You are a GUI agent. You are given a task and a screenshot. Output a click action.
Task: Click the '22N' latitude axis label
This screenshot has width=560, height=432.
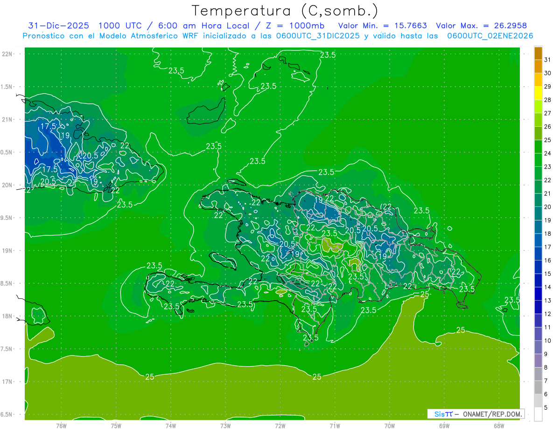click(7, 54)
